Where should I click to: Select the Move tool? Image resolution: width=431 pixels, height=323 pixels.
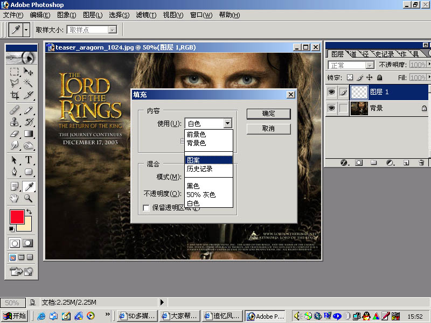pos(29,72)
